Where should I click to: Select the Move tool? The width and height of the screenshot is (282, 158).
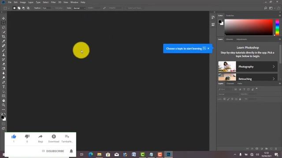coord(4,18)
